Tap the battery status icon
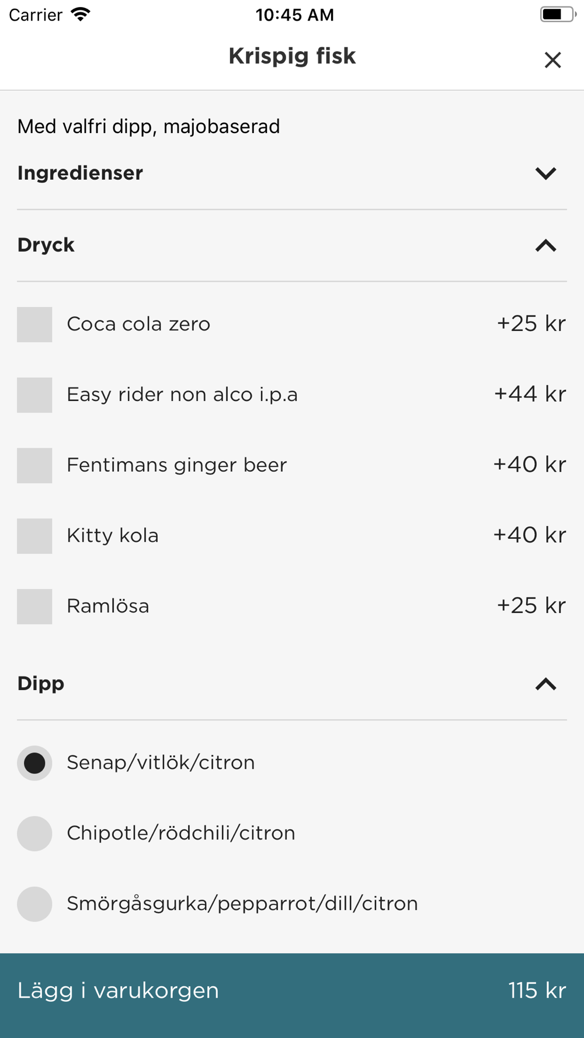This screenshot has height=1038, width=584. 557,15
